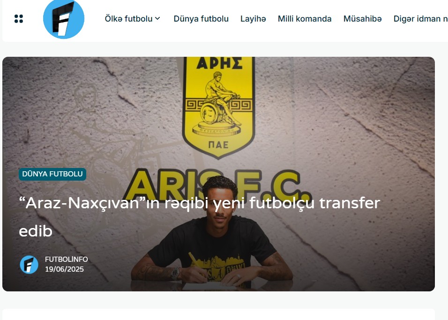The height and width of the screenshot is (320, 448).
Task: Open the Layihə section
Action: (253, 19)
